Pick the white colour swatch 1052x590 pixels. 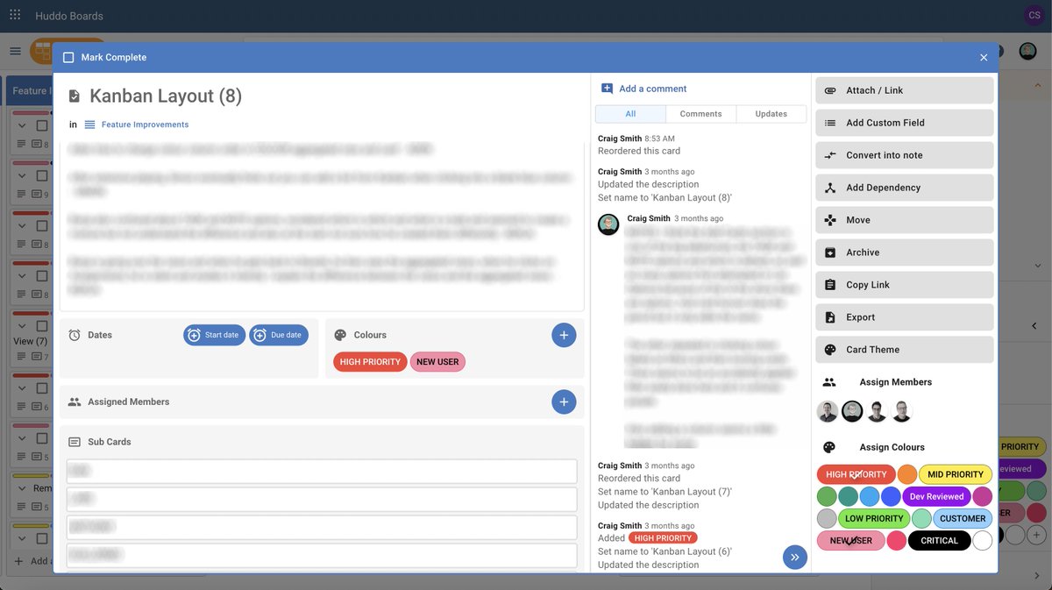982,541
